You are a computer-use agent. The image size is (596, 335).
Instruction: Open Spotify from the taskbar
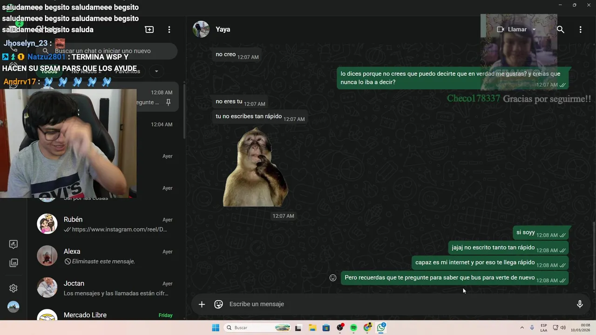point(353,328)
